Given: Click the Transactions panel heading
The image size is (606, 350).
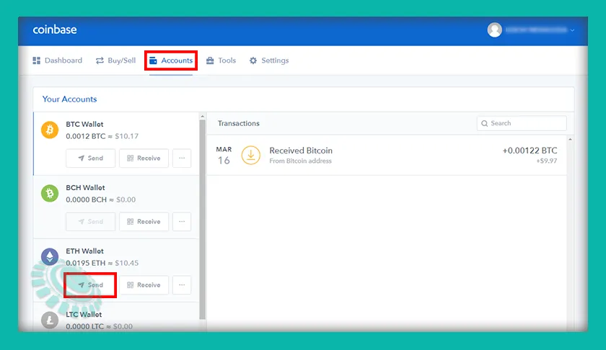Looking at the screenshot, I should [239, 123].
